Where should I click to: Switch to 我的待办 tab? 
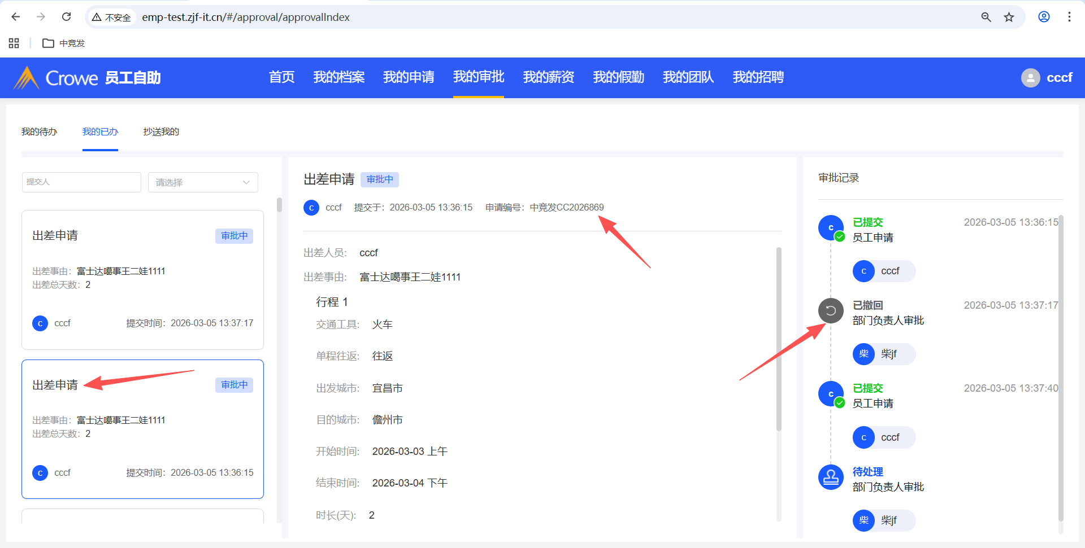tap(39, 131)
